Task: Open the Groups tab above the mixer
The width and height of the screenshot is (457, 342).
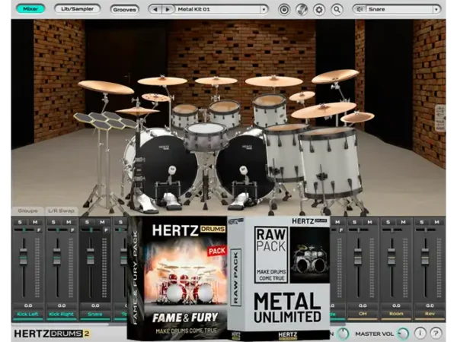Action: point(27,211)
